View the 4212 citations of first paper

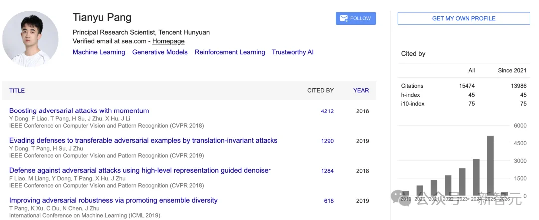[x=327, y=111]
